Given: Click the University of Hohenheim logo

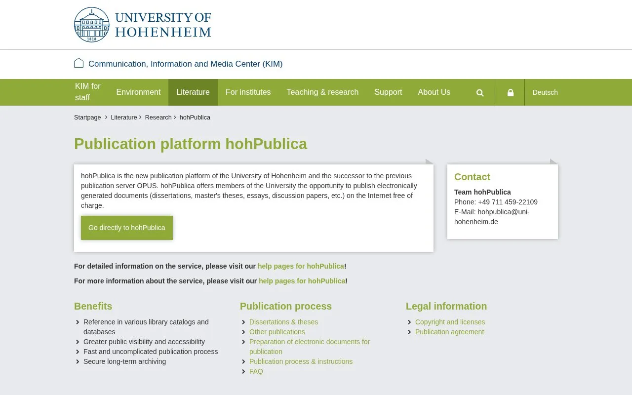Looking at the screenshot, I should (143, 25).
